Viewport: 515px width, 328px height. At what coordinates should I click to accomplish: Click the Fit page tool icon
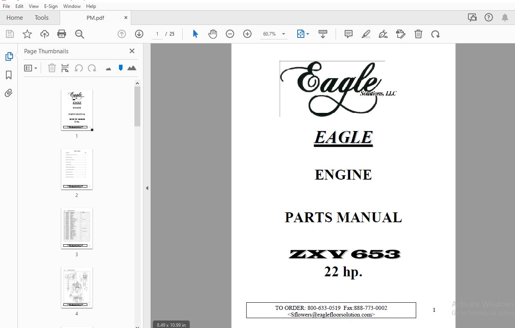301,34
